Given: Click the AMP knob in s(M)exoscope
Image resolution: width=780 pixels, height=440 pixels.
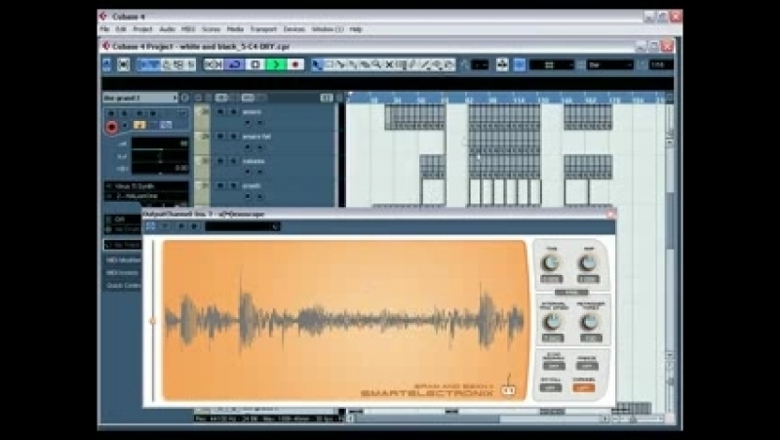Looking at the screenshot, I should pyautogui.click(x=588, y=262).
